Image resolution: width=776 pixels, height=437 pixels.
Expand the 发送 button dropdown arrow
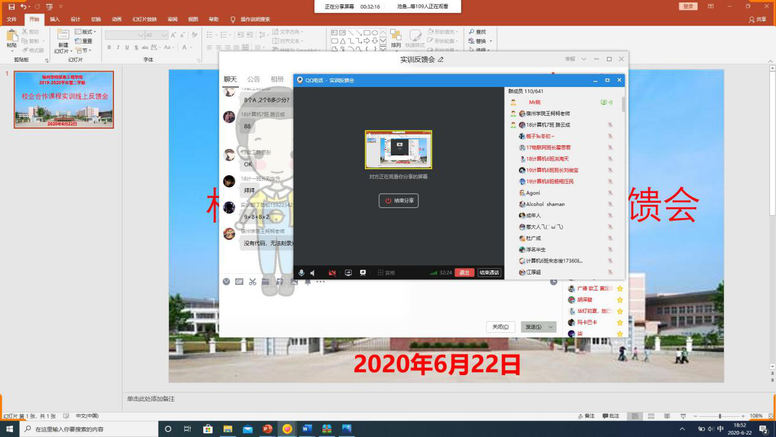coord(551,327)
